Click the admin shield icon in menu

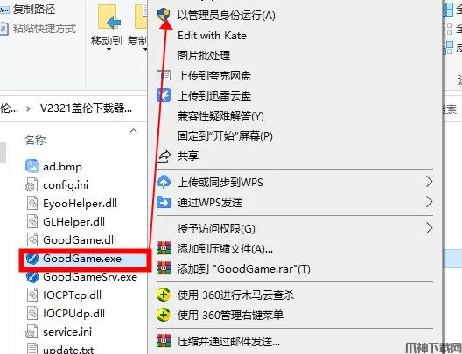164,15
